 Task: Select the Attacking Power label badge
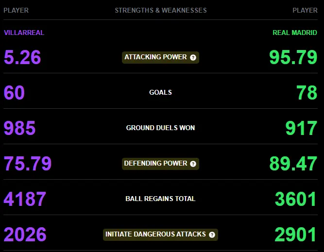pyautogui.click(x=161, y=57)
